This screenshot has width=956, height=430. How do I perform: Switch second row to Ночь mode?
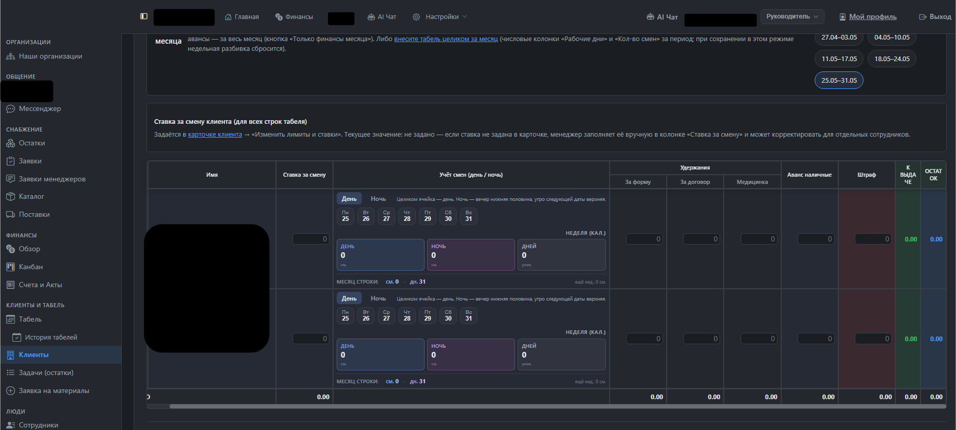[x=378, y=298]
